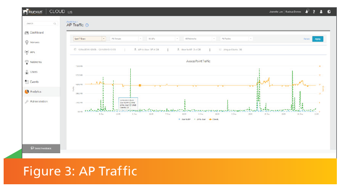341x191 pixels.
Task: Click the Ruckus dog logo
Action: (x=26, y=11)
